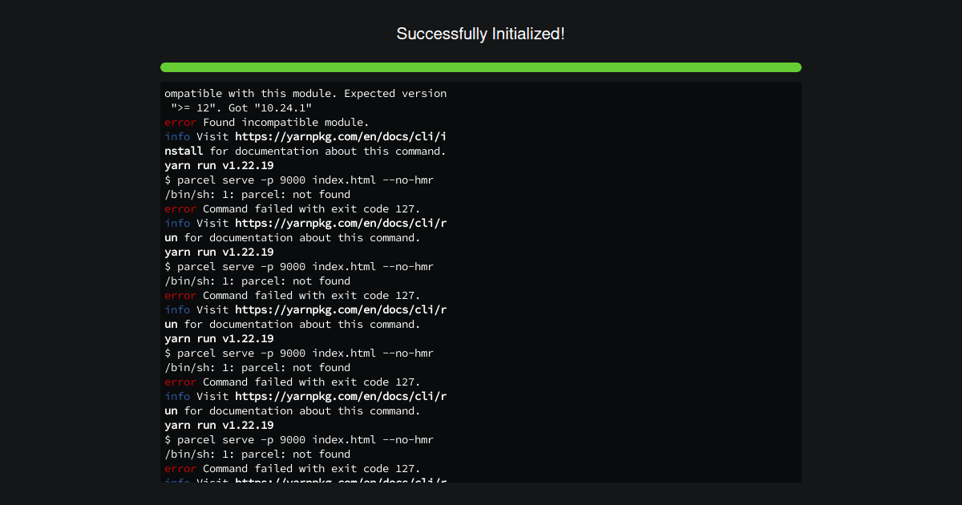
Task: Open the first yarnpkg docs/cli/r link
Action: 341,223
